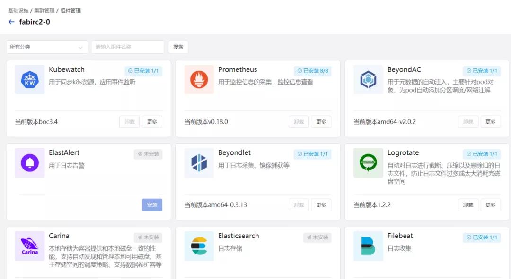Image resolution: width=511 pixels, height=279 pixels.
Task: Click the Prometheus component title
Action: click(238, 69)
